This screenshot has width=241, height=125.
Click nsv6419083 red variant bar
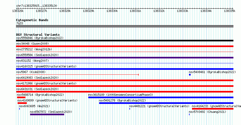point(125,80)
